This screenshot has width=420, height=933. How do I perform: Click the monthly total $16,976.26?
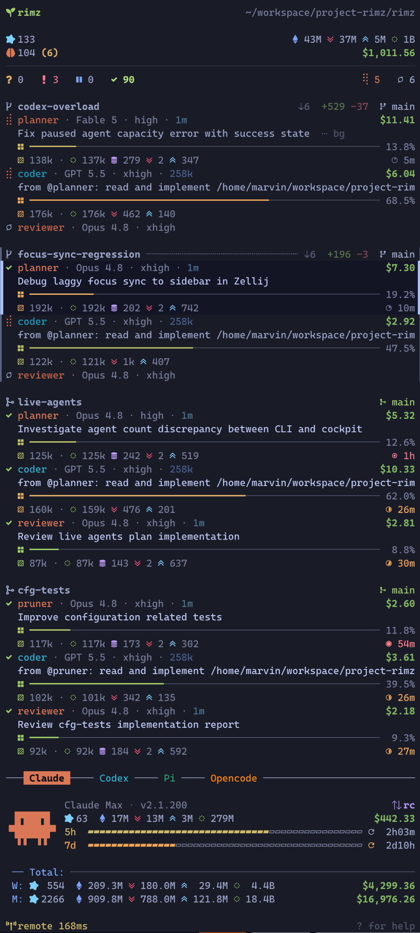click(386, 899)
